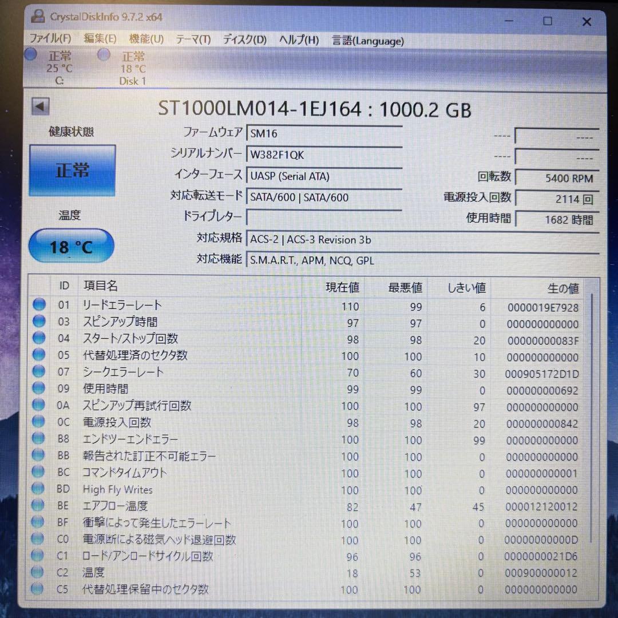Click the status dot for 代替処理保留中のセクタ数

click(37, 588)
